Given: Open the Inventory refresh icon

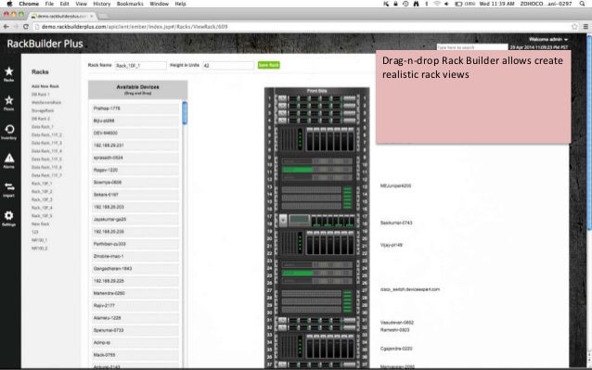Looking at the screenshot, I should click(x=9, y=130).
